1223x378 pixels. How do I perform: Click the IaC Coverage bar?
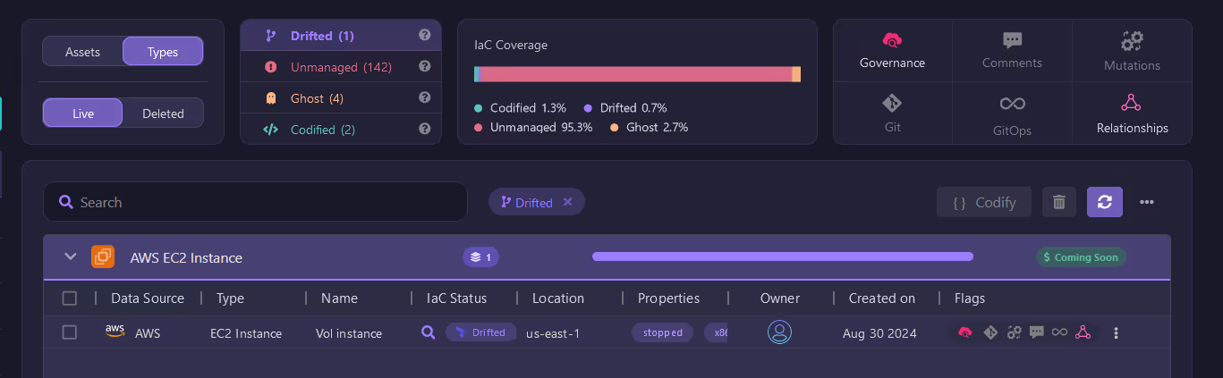pyautogui.click(x=637, y=74)
